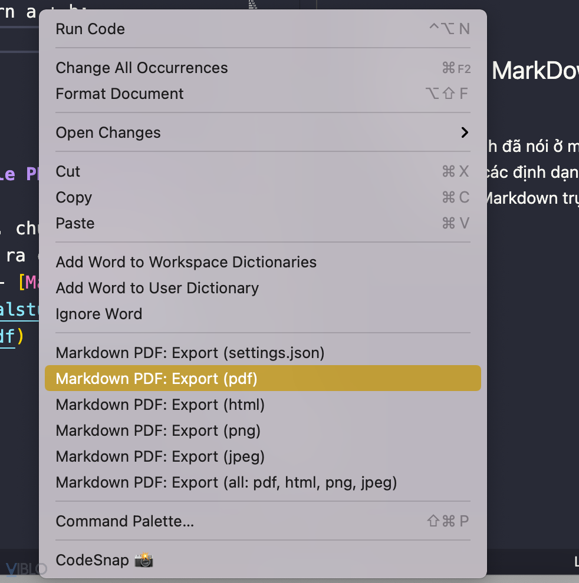Choose Copy in the context menu

pyautogui.click(x=74, y=197)
